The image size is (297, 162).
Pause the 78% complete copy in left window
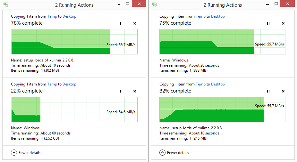[120, 23]
